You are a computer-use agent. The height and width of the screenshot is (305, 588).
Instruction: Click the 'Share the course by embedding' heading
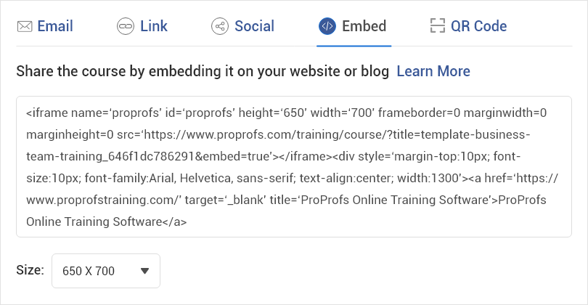click(203, 71)
